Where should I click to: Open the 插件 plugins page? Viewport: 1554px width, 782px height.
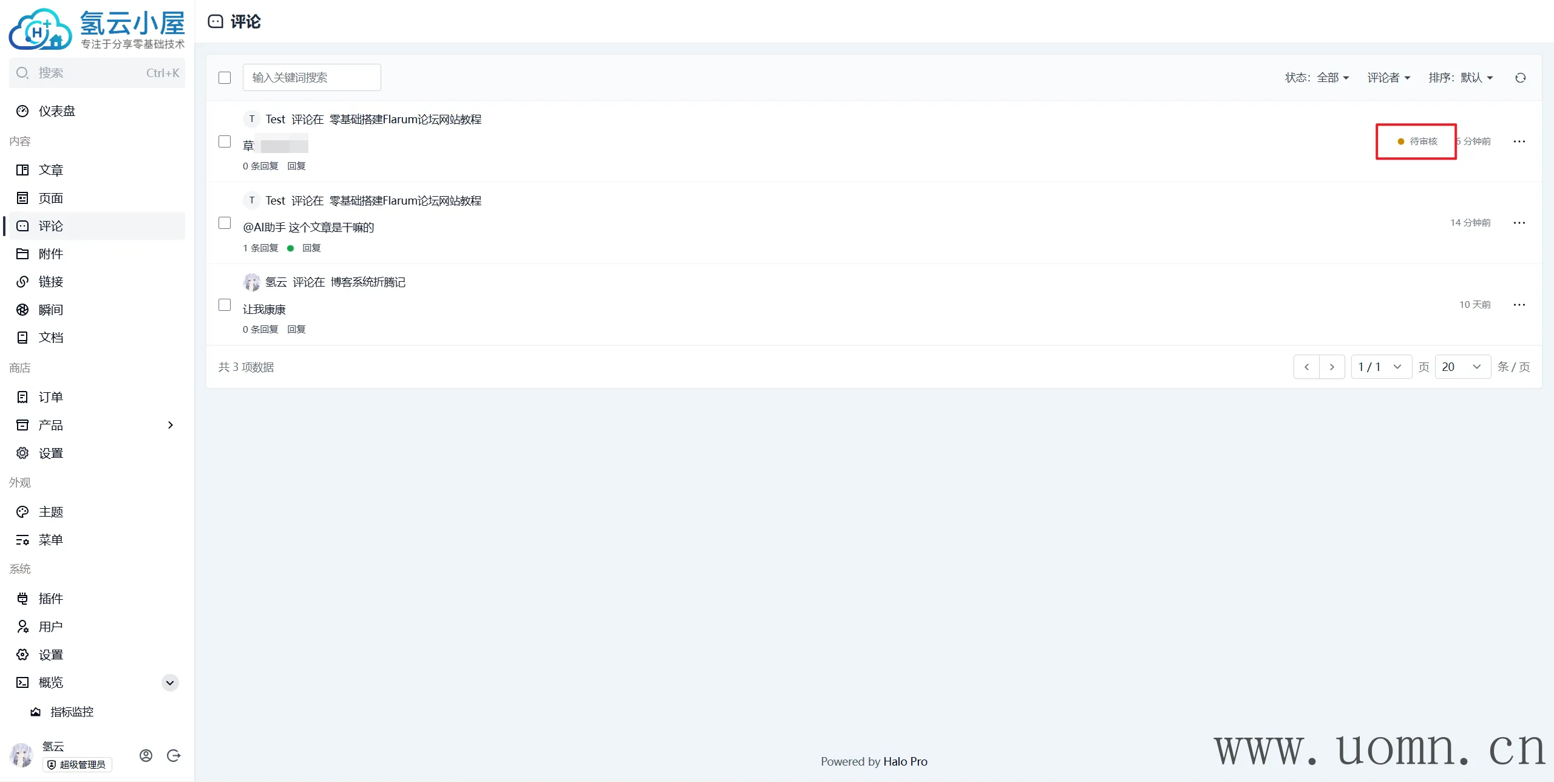coord(51,599)
